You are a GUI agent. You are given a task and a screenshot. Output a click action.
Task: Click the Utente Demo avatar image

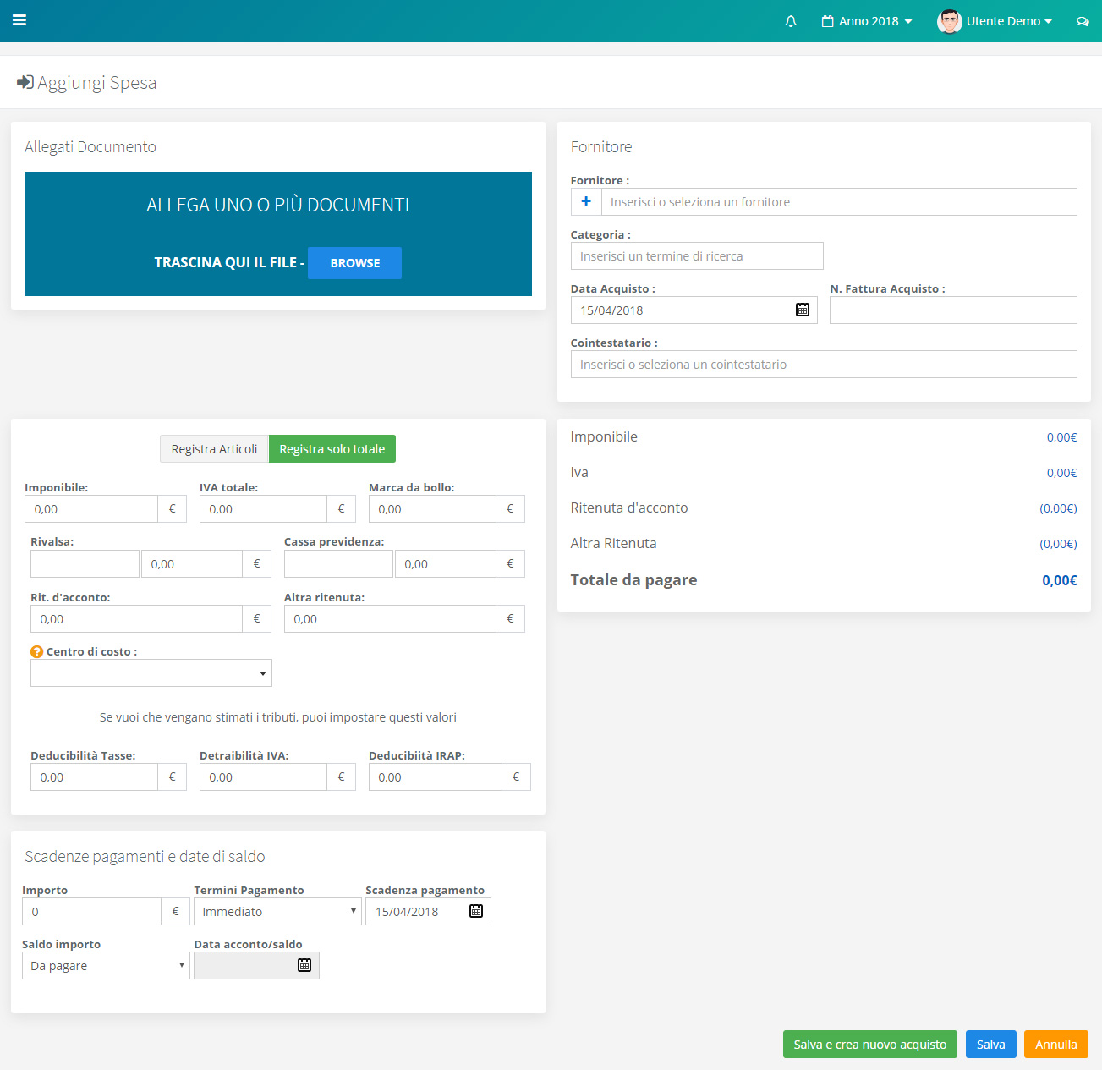[x=950, y=21]
